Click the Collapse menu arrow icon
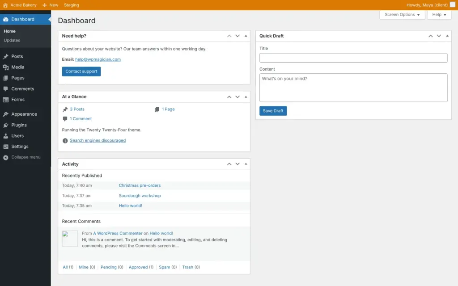458x286 pixels. click(x=5, y=157)
